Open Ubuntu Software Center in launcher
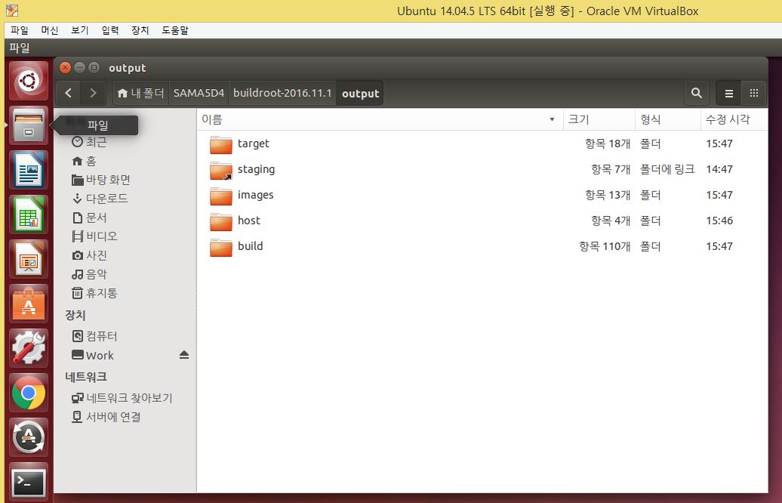Screen dimensions: 782x503 click(x=29, y=303)
